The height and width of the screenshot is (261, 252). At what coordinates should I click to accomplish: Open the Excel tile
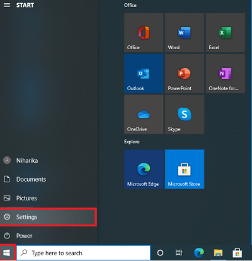pyautogui.click(x=225, y=33)
